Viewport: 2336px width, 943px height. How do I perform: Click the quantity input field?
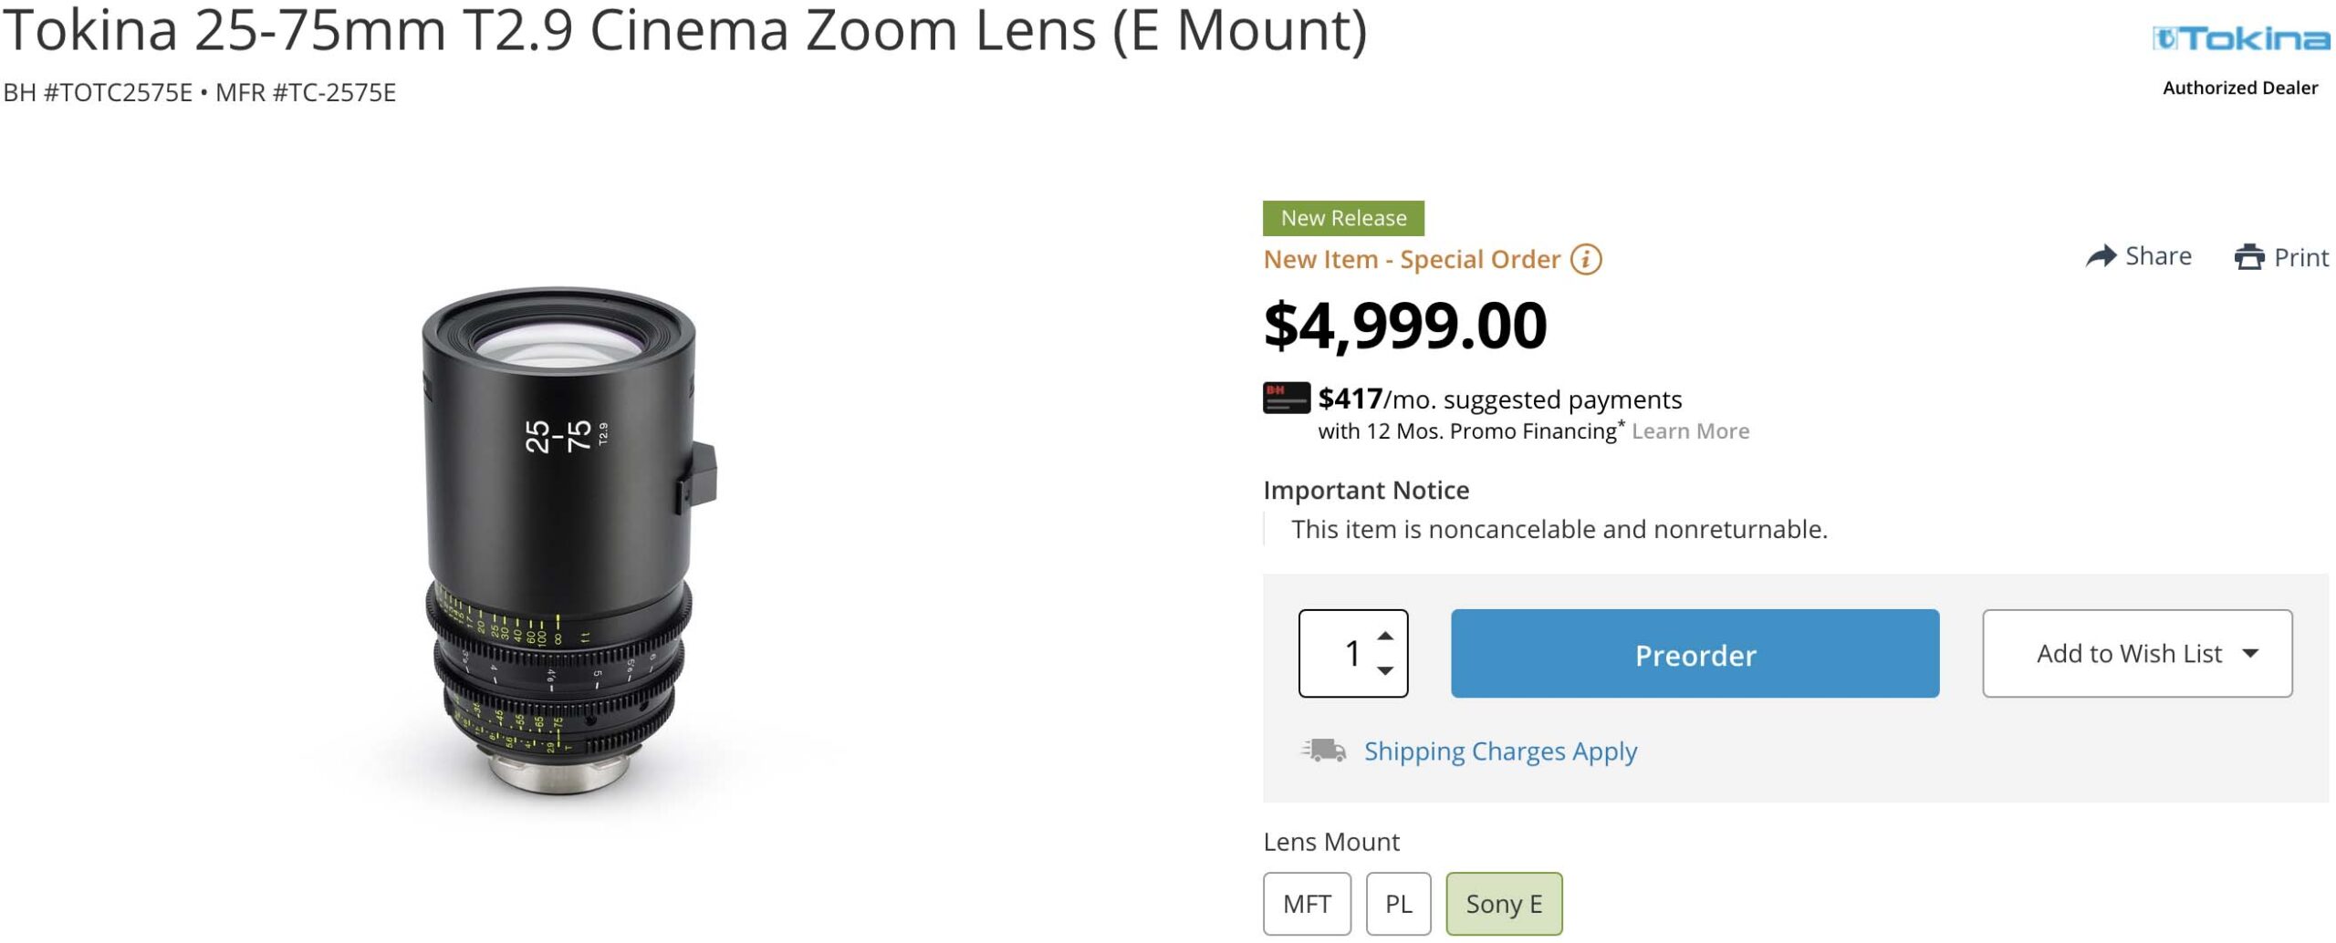click(1343, 654)
